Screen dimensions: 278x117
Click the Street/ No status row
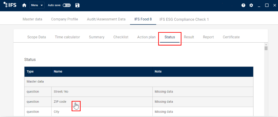tap(139, 92)
